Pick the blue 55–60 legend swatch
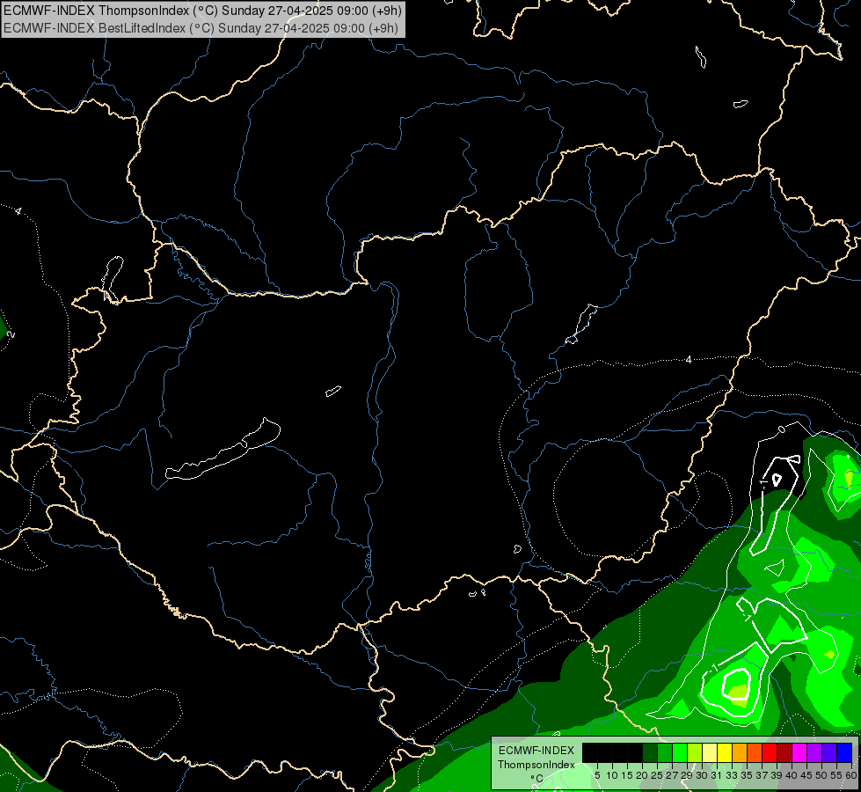 point(844,752)
